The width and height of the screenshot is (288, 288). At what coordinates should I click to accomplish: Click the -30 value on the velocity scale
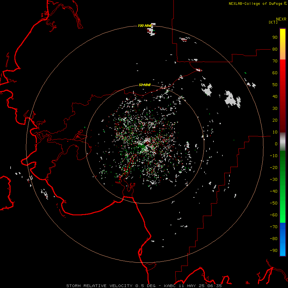[274, 180]
